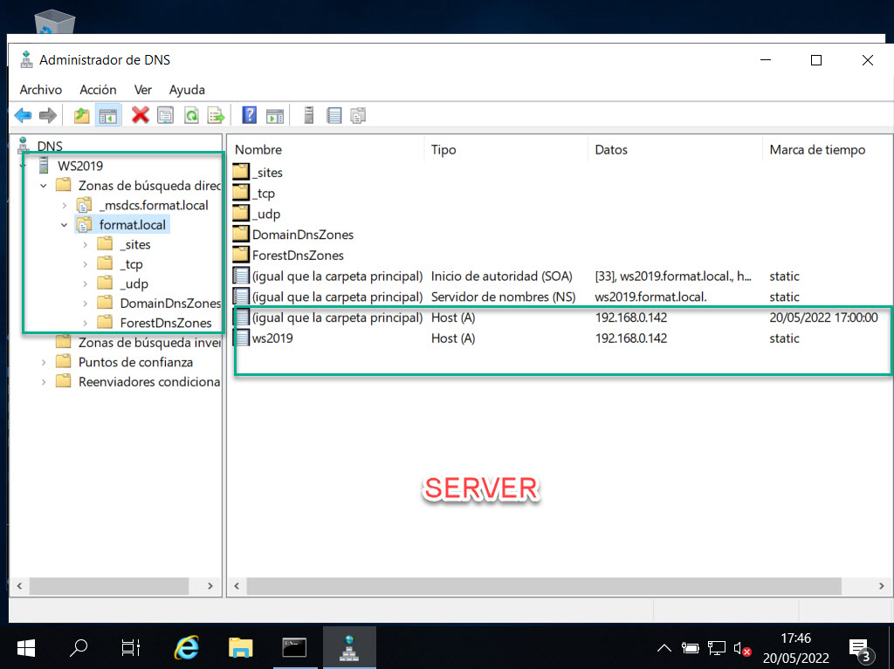
Task: Open Properties via the toolbar icon
Action: click(x=165, y=116)
